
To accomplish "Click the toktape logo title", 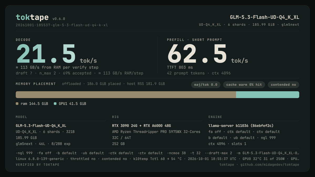I will (x=32, y=17).
